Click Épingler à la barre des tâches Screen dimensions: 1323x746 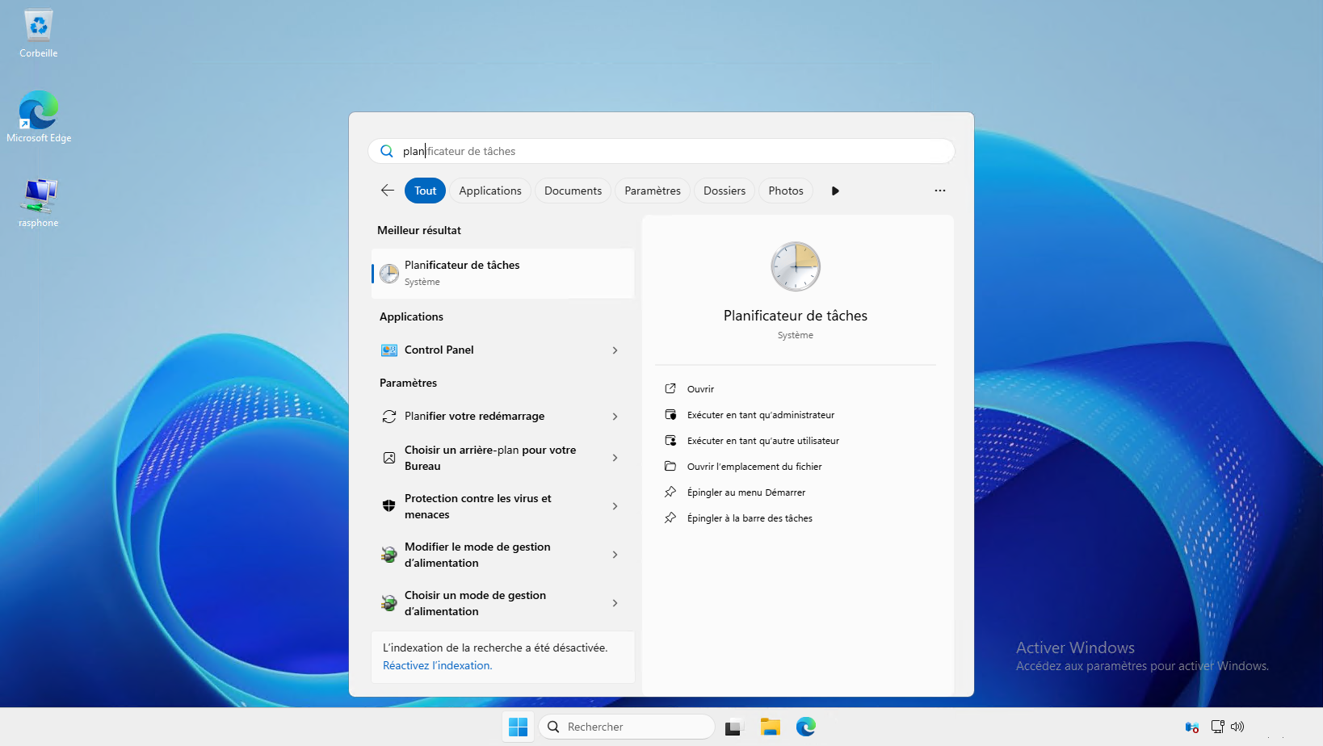point(749,518)
